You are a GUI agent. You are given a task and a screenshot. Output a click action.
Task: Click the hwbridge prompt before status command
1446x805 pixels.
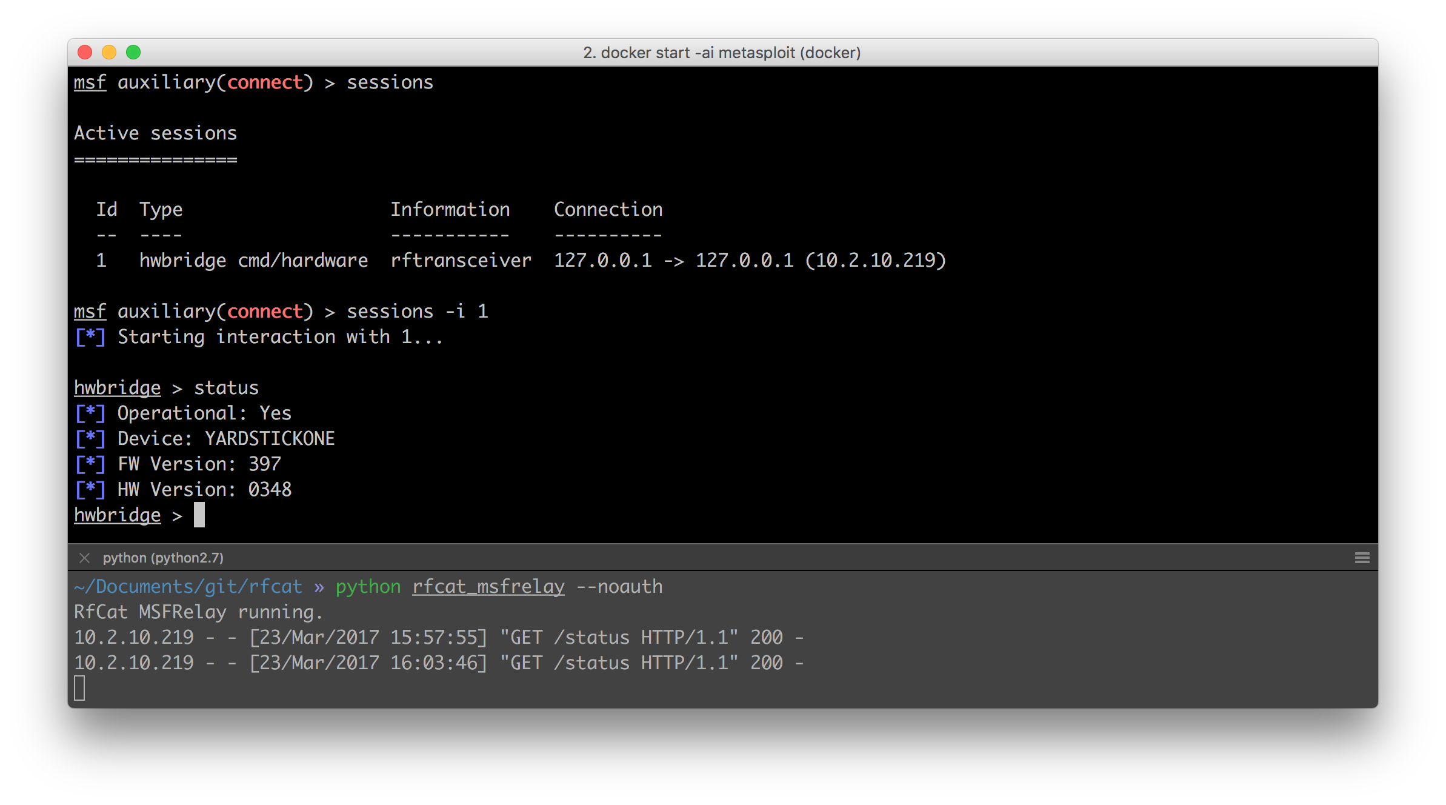click(x=117, y=388)
